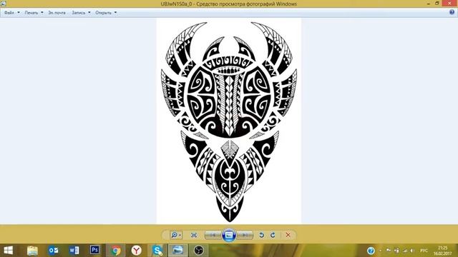
Task: Select the Photo Viewer taskbar button
Action: coord(177,251)
